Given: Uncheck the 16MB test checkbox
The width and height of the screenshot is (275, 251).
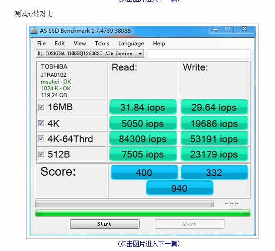Looking at the screenshot, I should [x=41, y=107].
